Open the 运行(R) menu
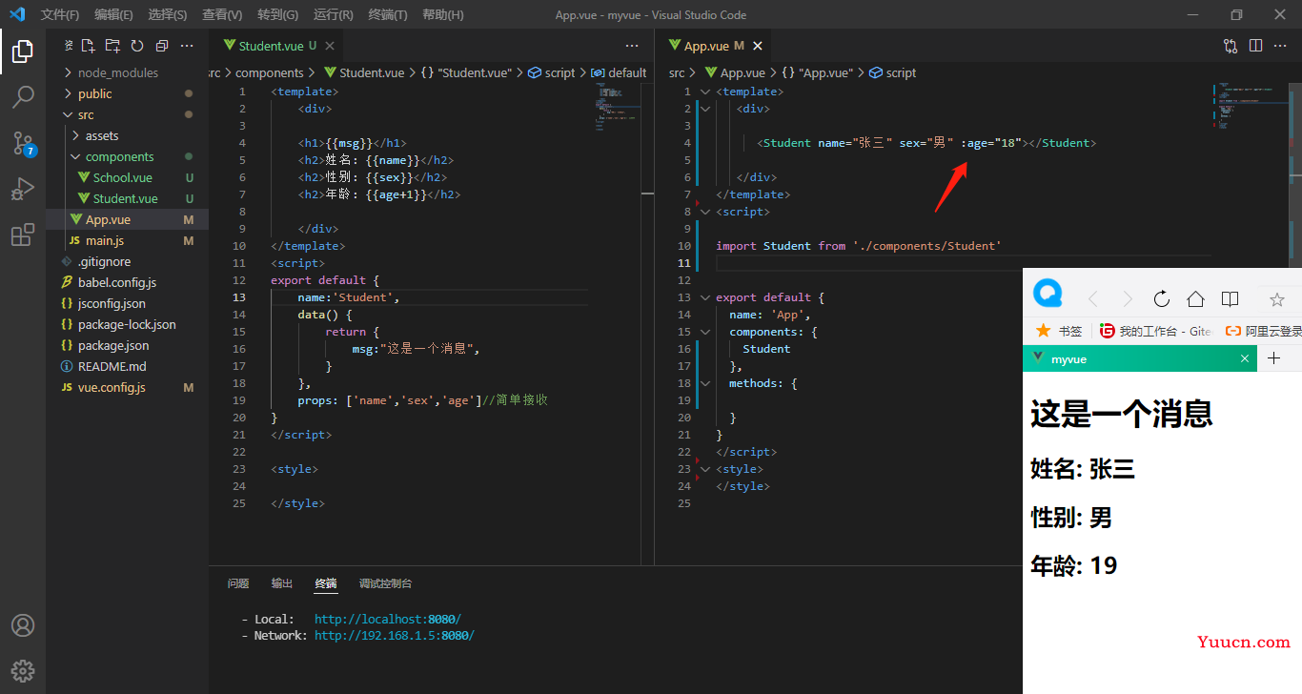 [333, 15]
